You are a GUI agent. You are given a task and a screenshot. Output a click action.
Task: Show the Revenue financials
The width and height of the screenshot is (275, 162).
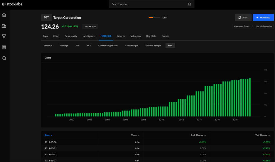point(48,46)
